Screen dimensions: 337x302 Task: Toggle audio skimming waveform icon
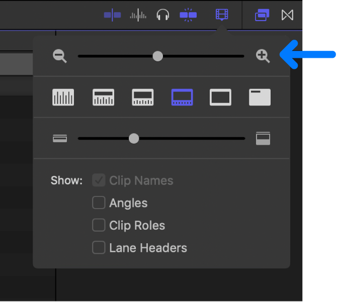(x=138, y=15)
